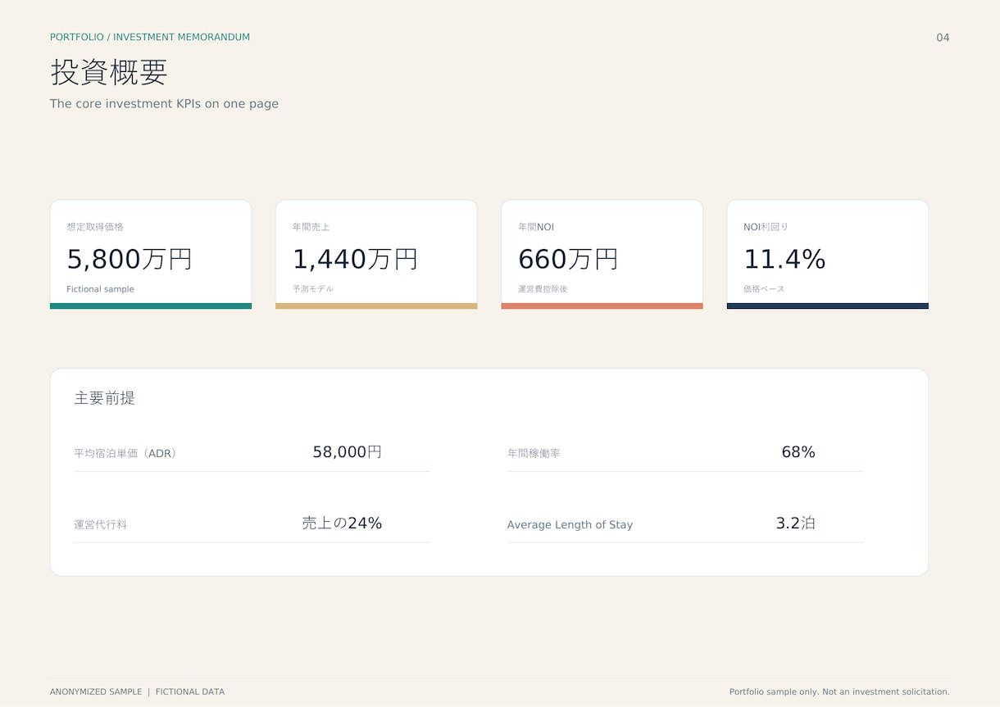Screen dimensions: 1000x707
Task: Click the 運営代行料 label
Action: tap(100, 524)
